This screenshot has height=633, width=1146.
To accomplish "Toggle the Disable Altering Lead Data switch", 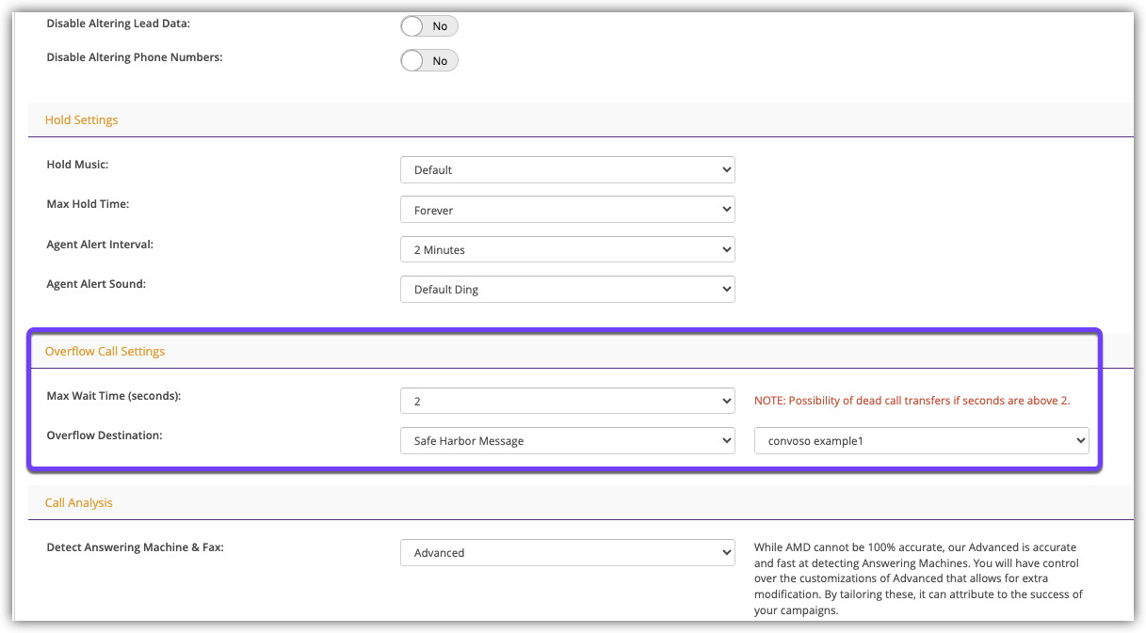I will click(x=428, y=26).
